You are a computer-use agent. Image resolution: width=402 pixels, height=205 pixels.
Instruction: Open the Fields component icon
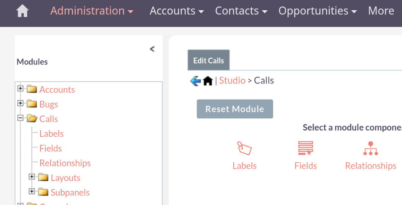[x=305, y=148]
